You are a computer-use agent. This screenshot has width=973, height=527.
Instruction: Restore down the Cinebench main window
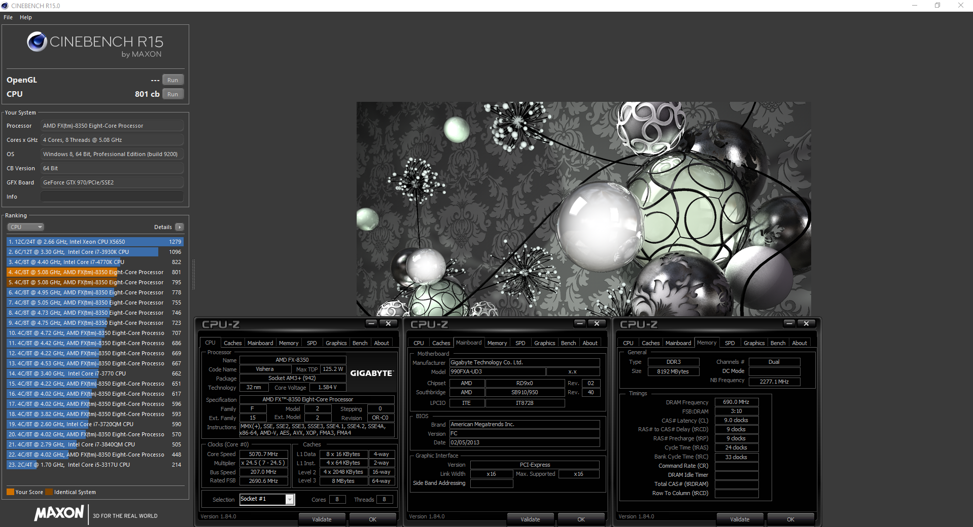pos(937,6)
